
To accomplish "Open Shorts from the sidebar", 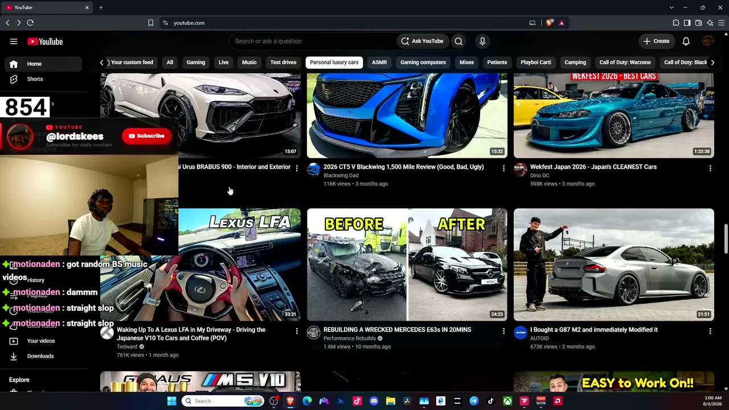I will (43, 79).
